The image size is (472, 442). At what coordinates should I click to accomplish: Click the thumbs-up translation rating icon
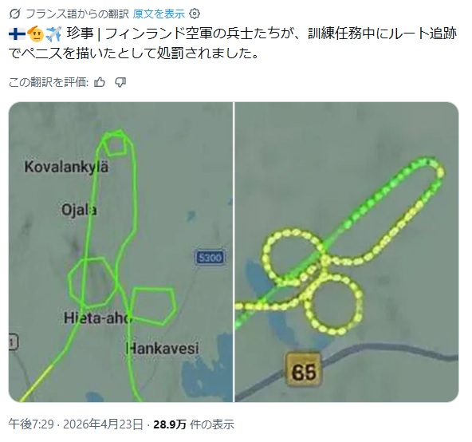coord(100,82)
